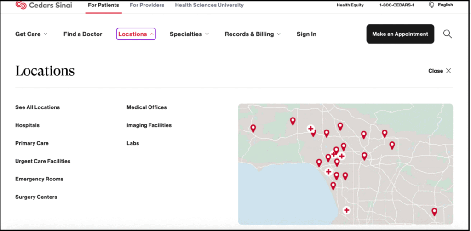
Task: Go to Emergency Rooms
Action: (x=40, y=179)
